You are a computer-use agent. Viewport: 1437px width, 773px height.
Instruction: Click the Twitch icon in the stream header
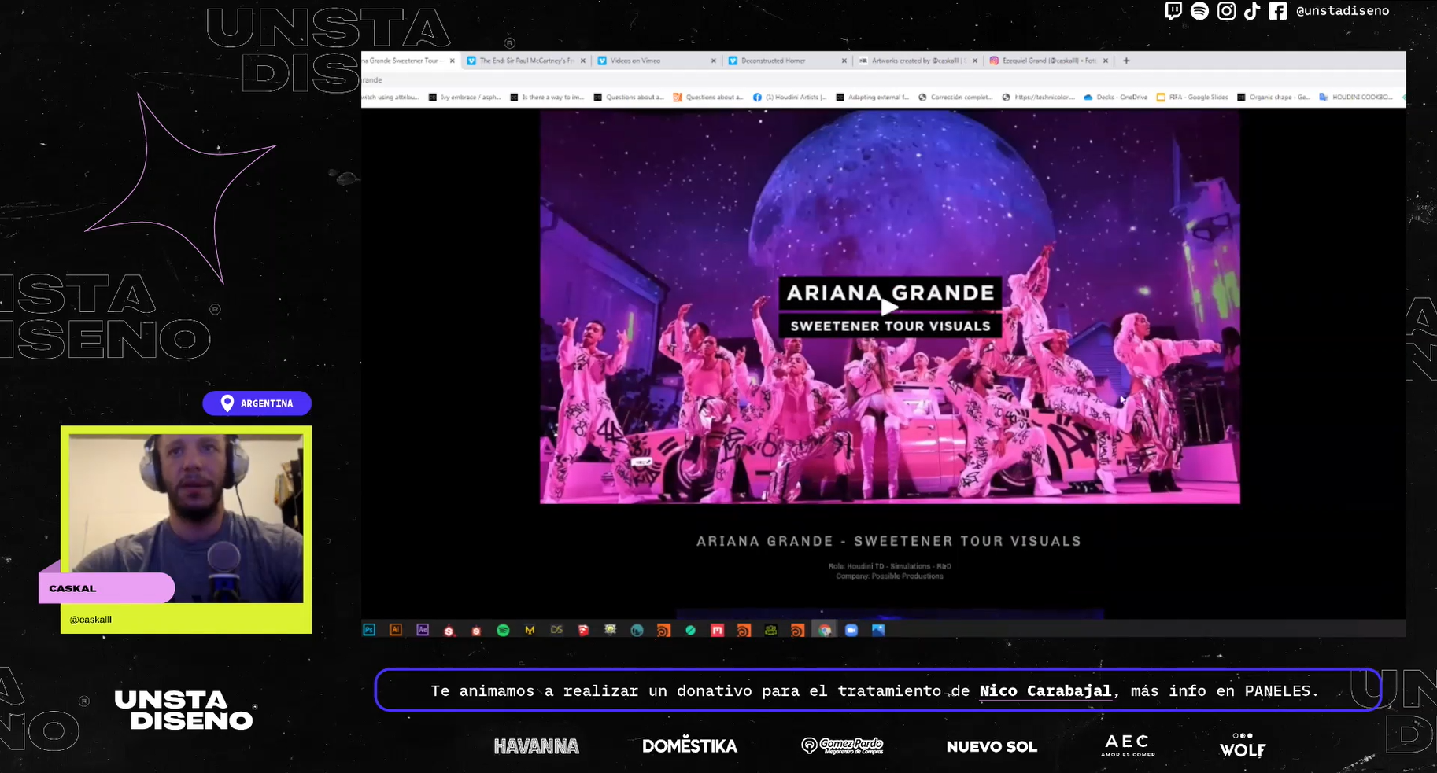(x=1173, y=11)
